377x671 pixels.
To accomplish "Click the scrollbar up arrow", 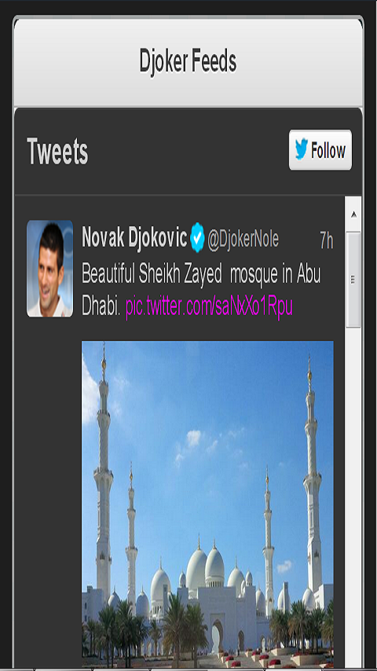I will pos(353,214).
